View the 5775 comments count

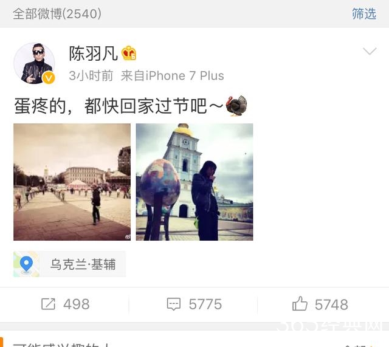[205, 304]
